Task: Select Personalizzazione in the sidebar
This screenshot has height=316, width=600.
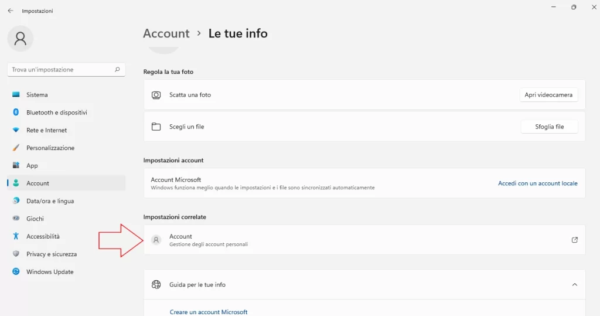Action: tap(66, 148)
